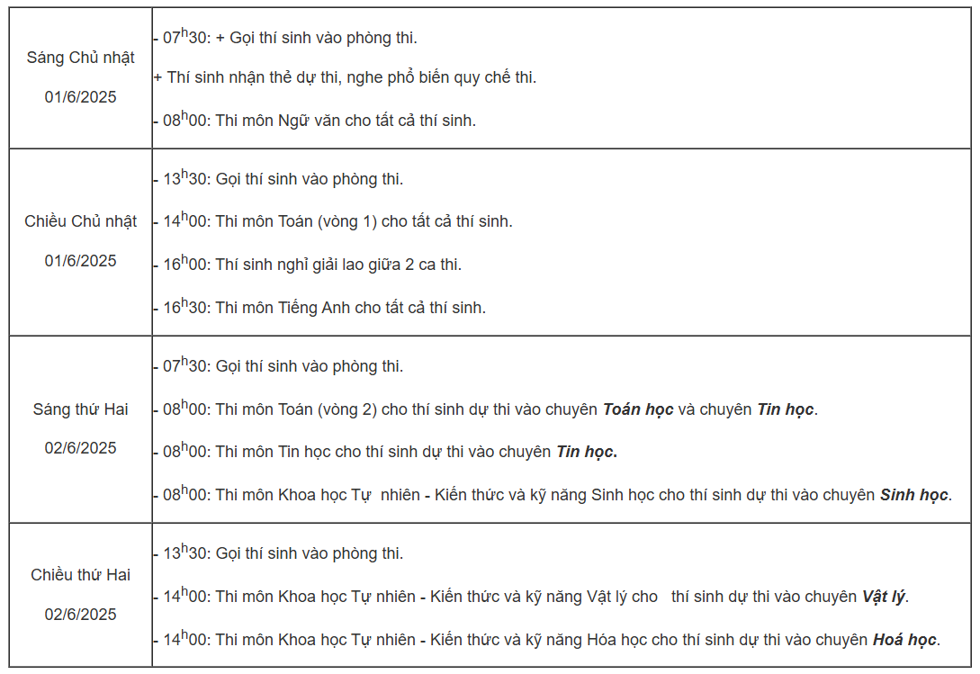Click the 01/6/2025 date under Sáng Chủ nhật
This screenshot has height=674, width=980.
[80, 97]
